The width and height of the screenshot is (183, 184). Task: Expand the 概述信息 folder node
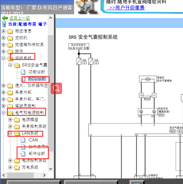click(x=3, y=31)
